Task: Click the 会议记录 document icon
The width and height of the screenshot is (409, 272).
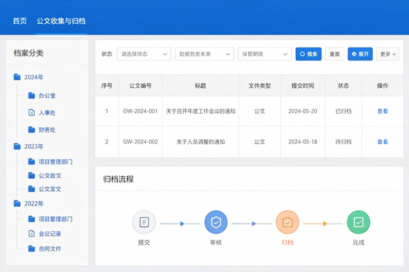Action: coord(31,233)
